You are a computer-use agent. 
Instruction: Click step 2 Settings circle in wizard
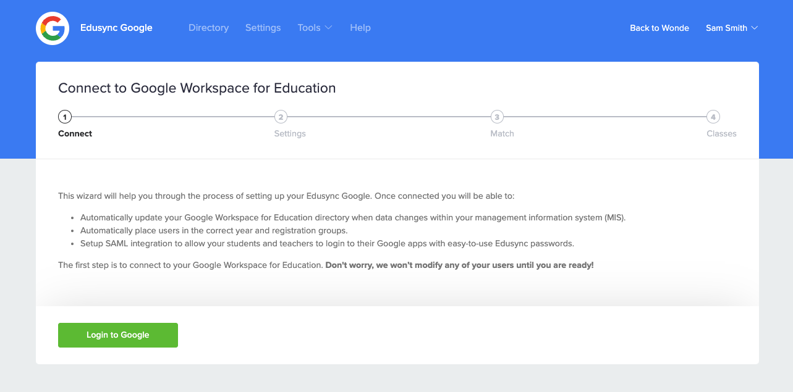[x=281, y=117]
